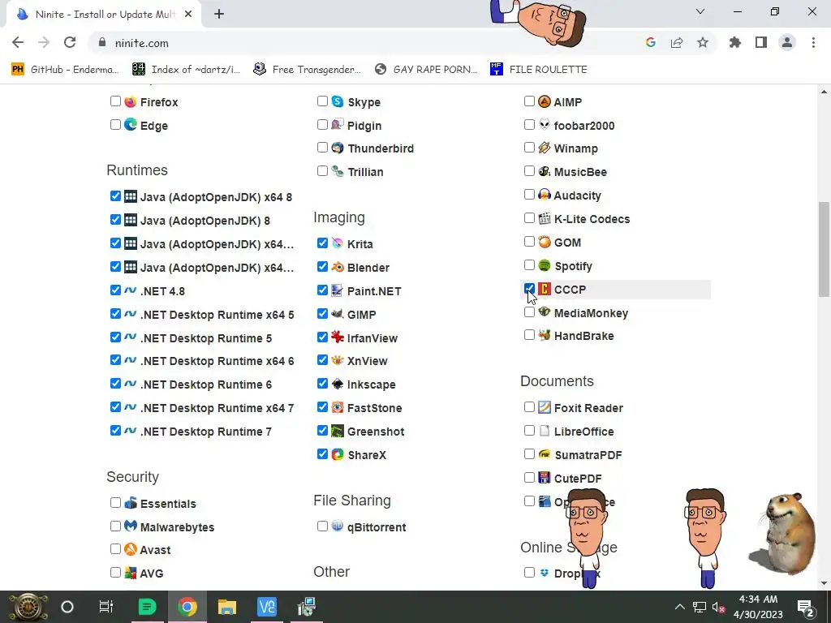
Task: Share this page using the share icon
Action: 677,43
